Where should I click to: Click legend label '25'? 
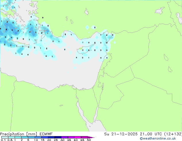(x=56, y=140)
